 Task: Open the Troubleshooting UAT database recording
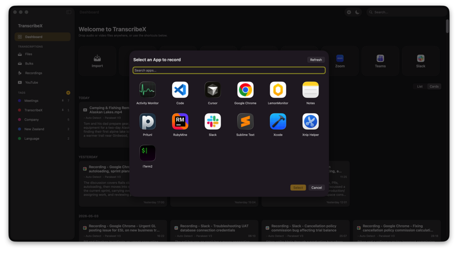pos(214,231)
